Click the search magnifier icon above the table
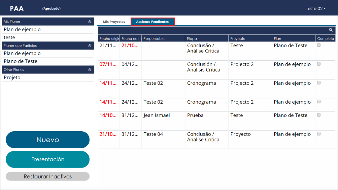The image size is (338, 190). (x=331, y=30)
